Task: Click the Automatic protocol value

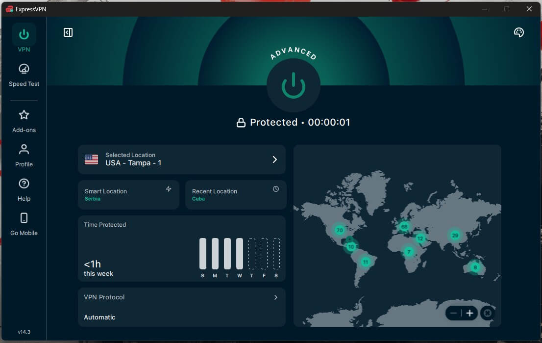Action: coord(99,317)
